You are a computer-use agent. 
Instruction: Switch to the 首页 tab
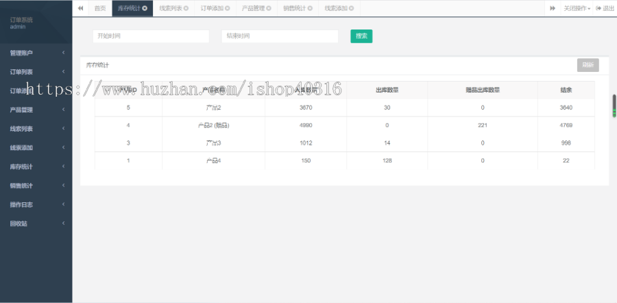click(100, 8)
